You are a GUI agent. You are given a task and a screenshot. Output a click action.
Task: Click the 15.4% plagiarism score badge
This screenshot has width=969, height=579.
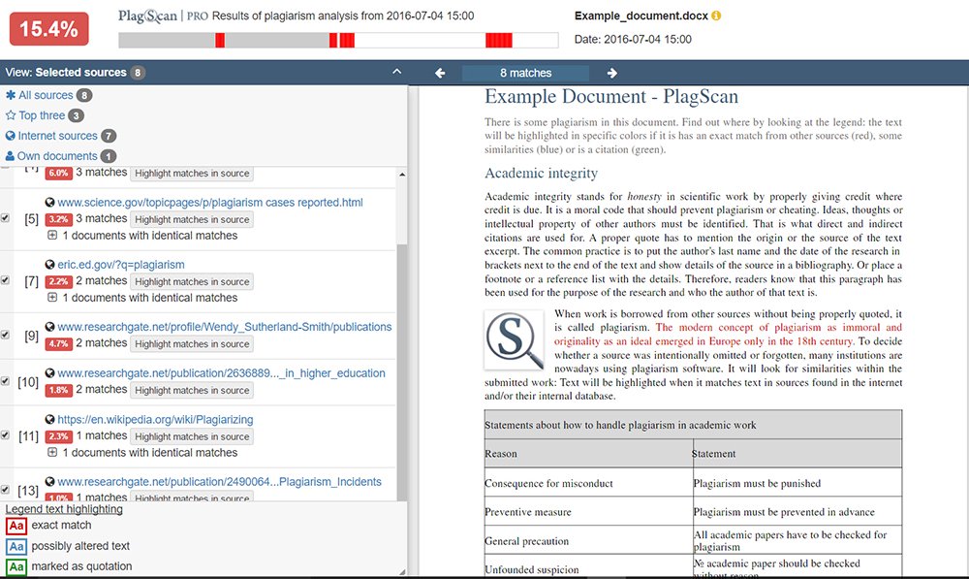tap(48, 28)
